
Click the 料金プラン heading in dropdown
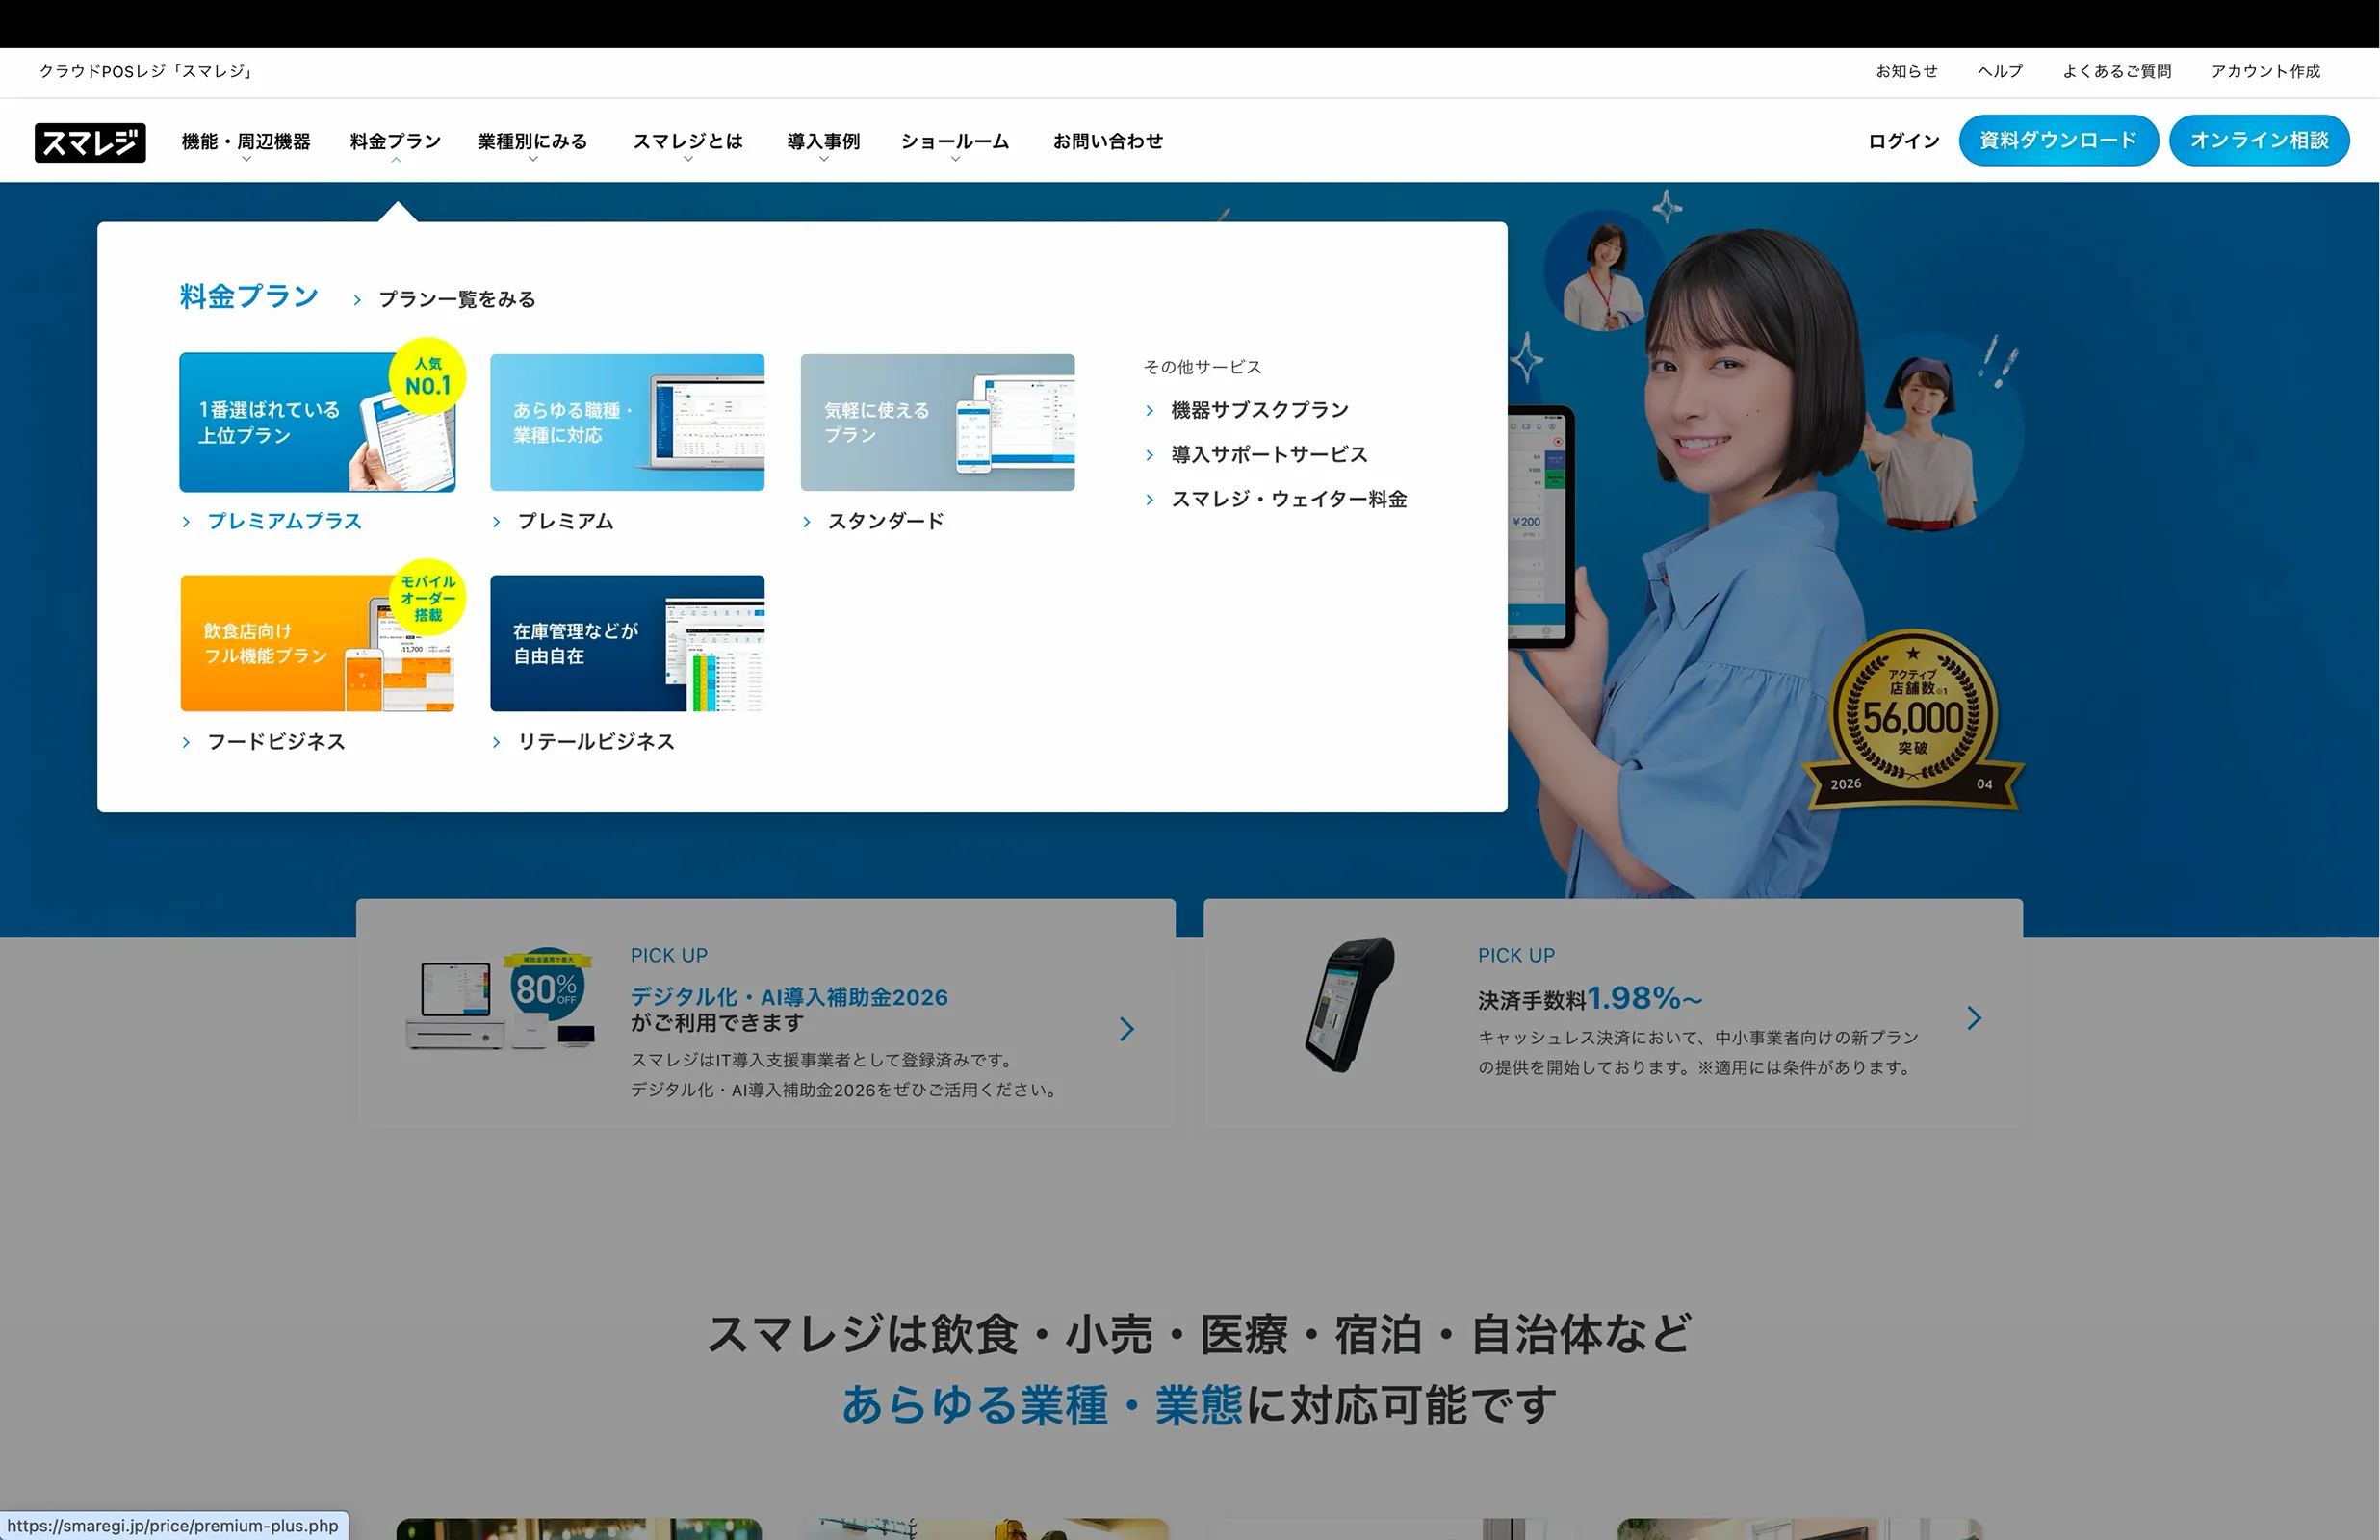tap(249, 297)
